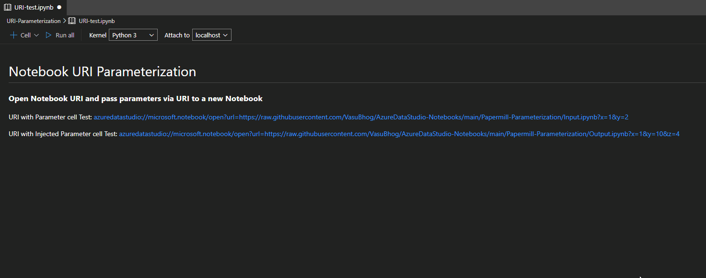Click the breadcrumb separator chevron
Image resolution: width=706 pixels, height=278 pixels.
click(x=64, y=21)
